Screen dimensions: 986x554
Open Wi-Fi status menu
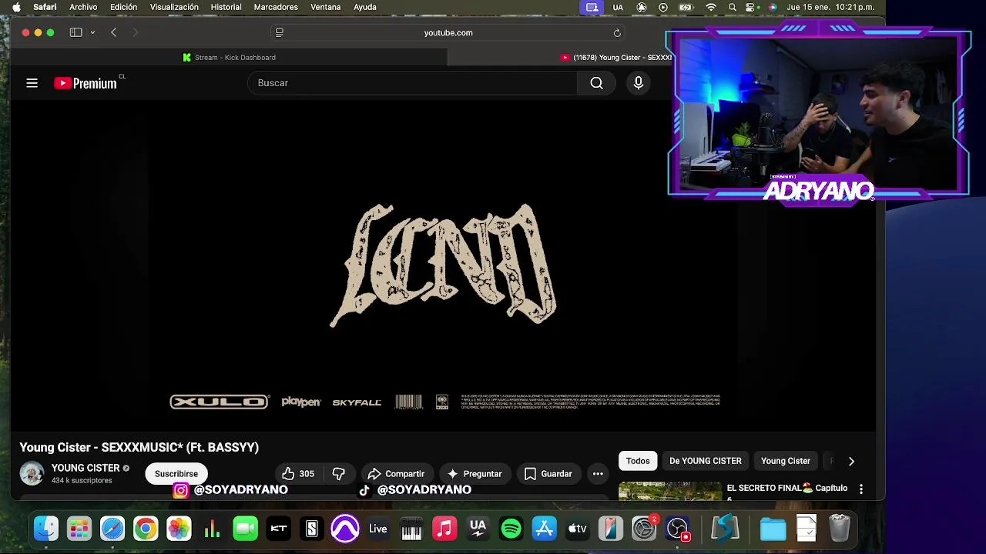[711, 7]
